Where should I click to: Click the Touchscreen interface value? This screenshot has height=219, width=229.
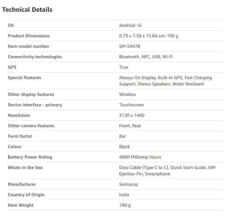point(132,105)
